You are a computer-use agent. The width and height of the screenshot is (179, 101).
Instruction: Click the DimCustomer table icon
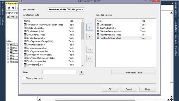[25, 38]
